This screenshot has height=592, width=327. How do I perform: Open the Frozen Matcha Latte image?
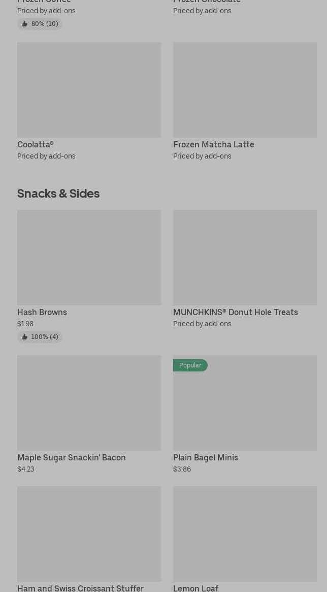pos(245,90)
